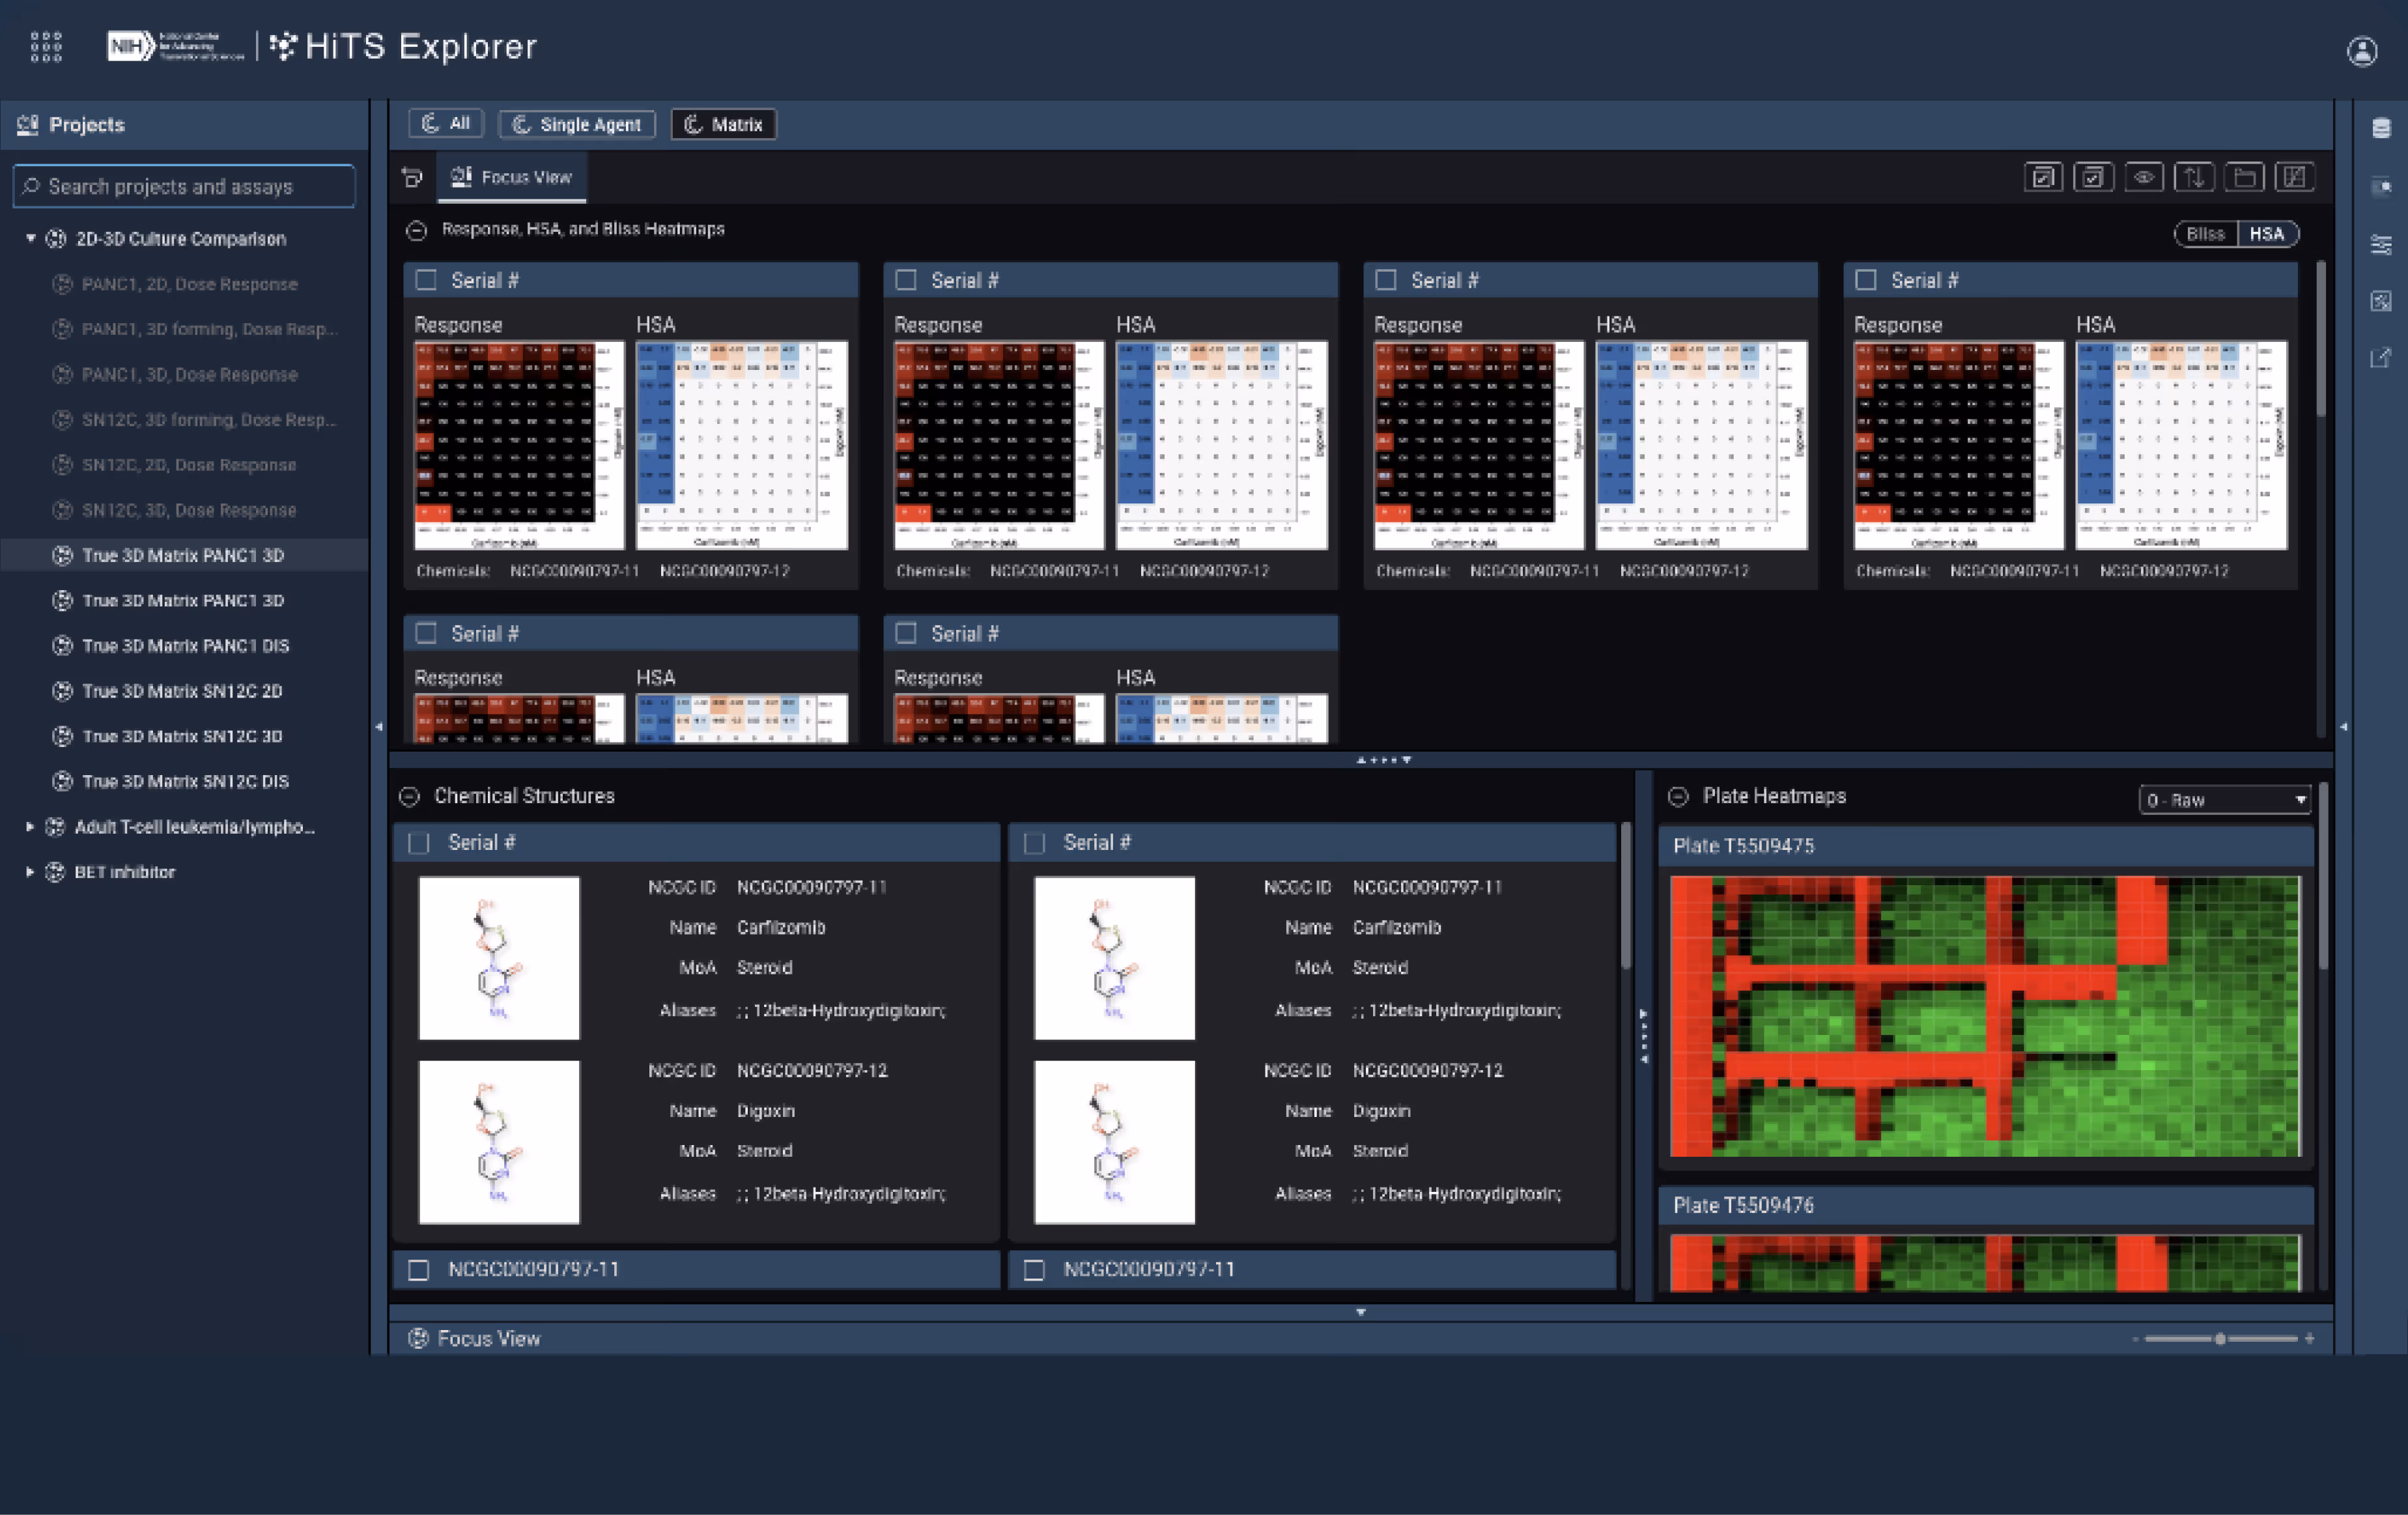Click down arrow handle above footer bar
The image size is (2408, 1515).
(x=1361, y=1312)
